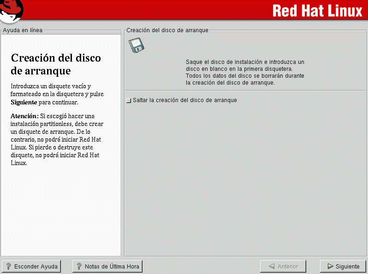The width and height of the screenshot is (368, 274).
Task: Click the question mark icon on Esconder Ayuda
Action: coord(8,266)
